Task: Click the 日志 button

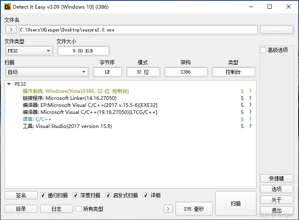Action: 57,209
